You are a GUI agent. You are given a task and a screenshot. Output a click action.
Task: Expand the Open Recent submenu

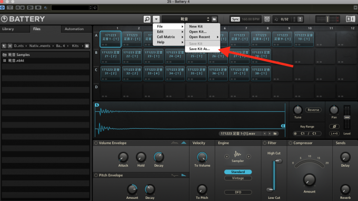click(203, 37)
